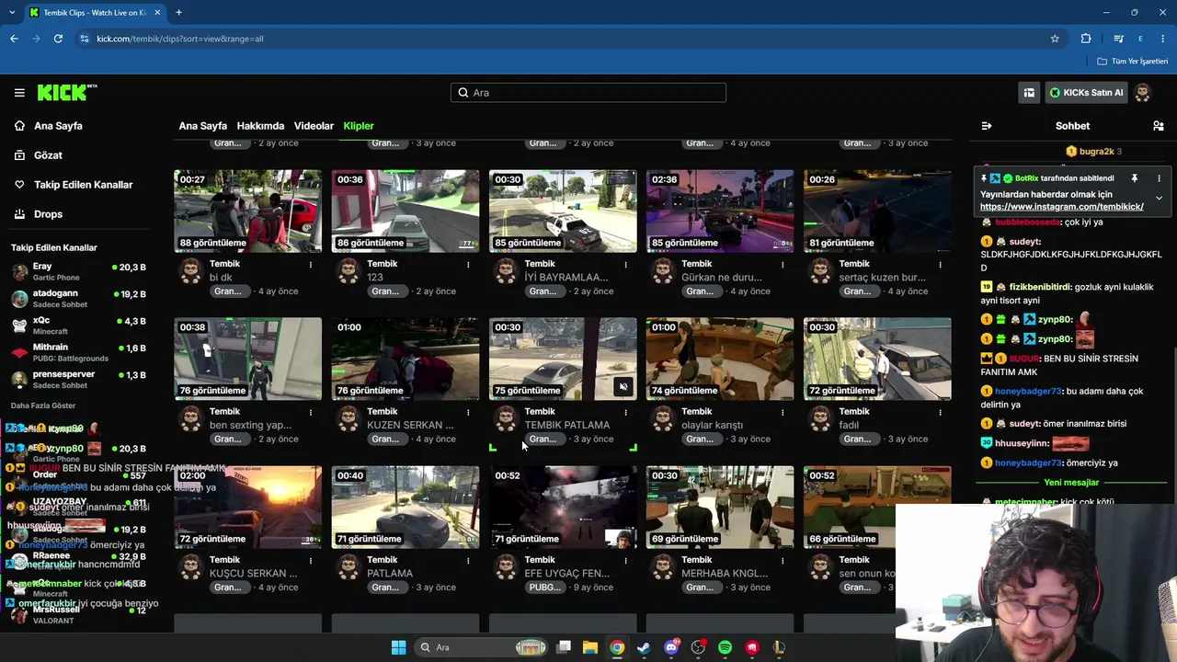Play the 'KUŞCU SERKAN ...' clip thumbnail
This screenshot has width=1177, height=662.
248,507
